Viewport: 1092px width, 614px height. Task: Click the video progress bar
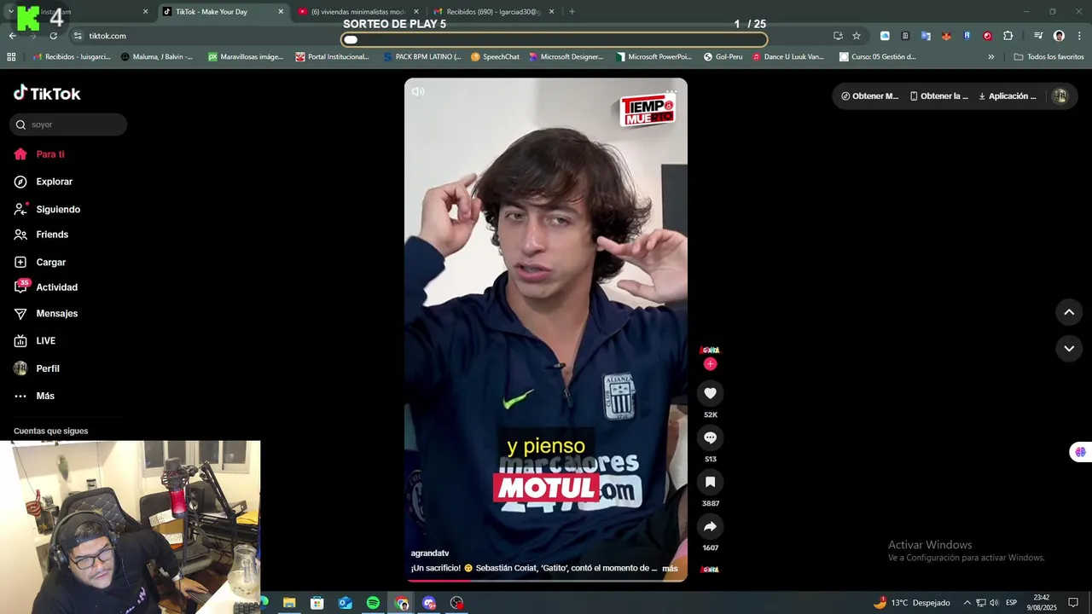(x=546, y=580)
